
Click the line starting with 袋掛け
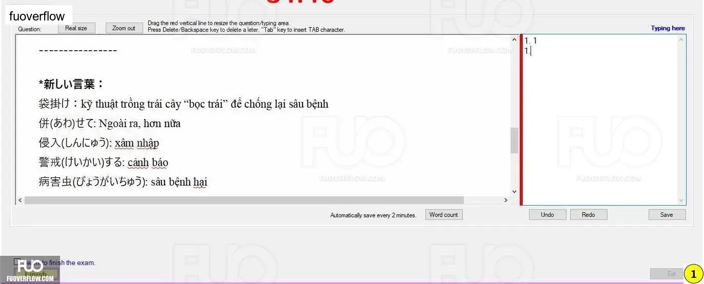point(183,104)
